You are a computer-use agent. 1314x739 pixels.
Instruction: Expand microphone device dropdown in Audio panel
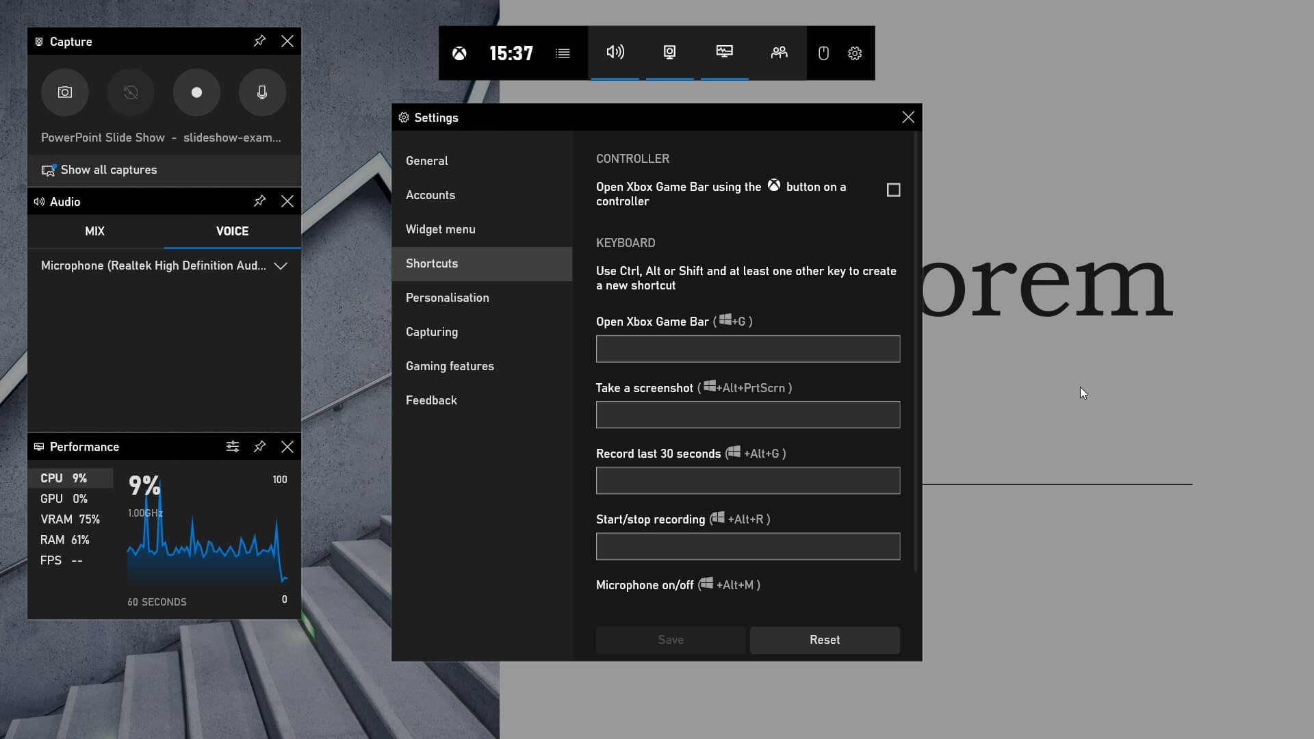click(281, 265)
